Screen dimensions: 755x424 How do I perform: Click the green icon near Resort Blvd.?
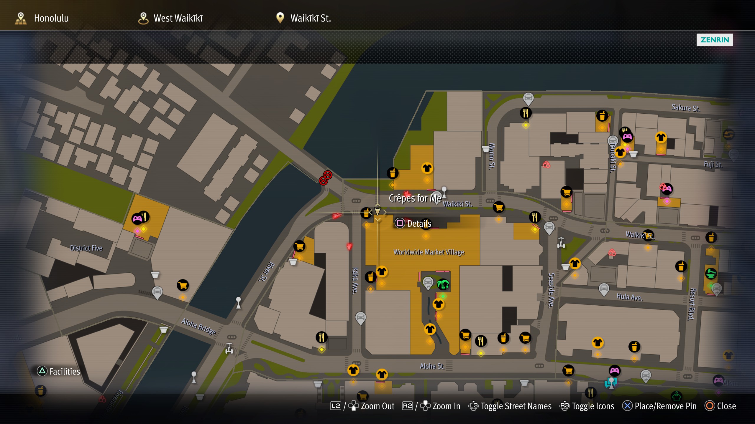711,273
